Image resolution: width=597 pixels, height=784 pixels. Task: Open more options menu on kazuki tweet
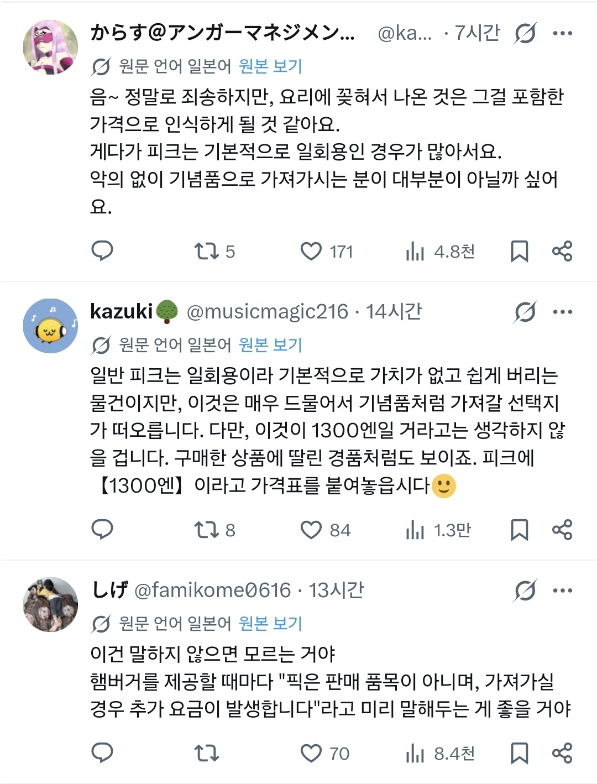coord(562,312)
